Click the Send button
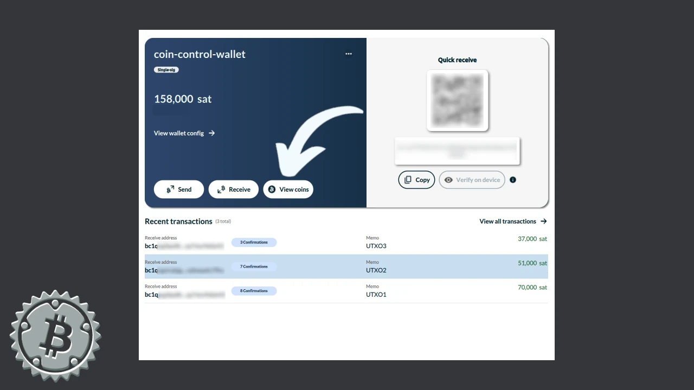Screen dimensions: 694x390 pos(179,190)
